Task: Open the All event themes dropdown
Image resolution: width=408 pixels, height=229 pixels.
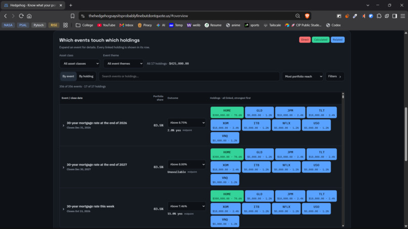Action: tap(124, 63)
